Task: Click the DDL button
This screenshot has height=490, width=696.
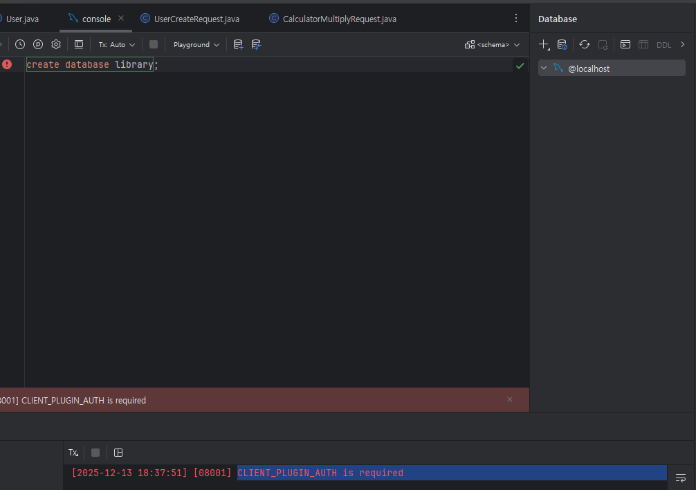Action: pos(663,45)
